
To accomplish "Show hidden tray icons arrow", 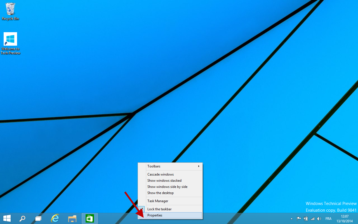I will (291, 219).
